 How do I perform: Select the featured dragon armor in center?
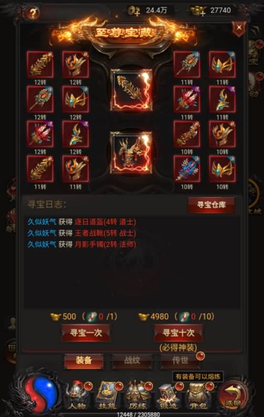click(131, 153)
